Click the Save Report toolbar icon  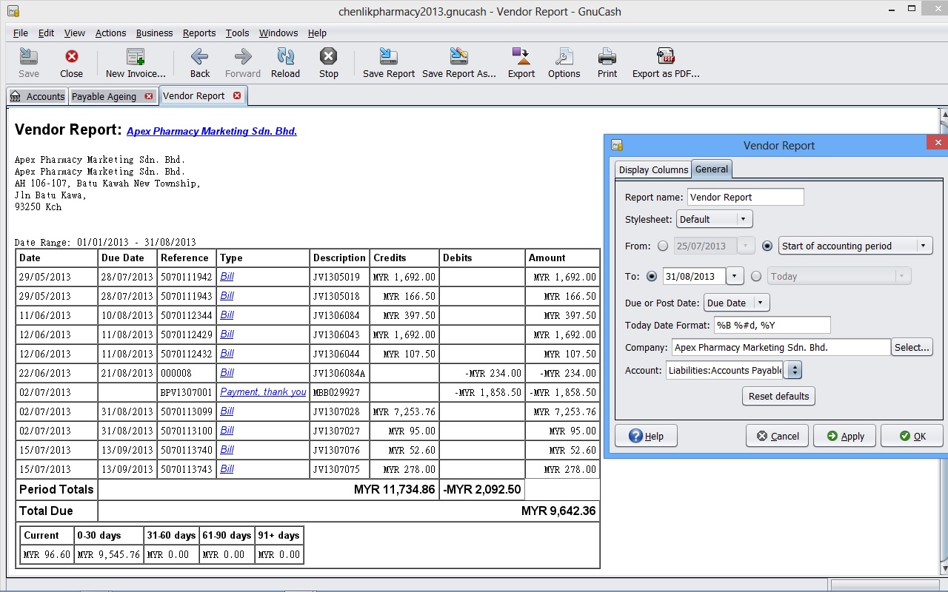(x=389, y=63)
